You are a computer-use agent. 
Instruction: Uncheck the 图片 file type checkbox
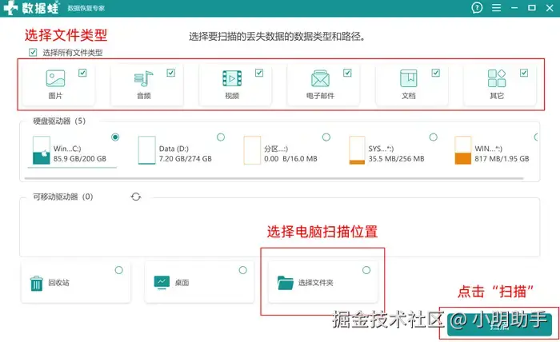pyautogui.click(x=82, y=73)
